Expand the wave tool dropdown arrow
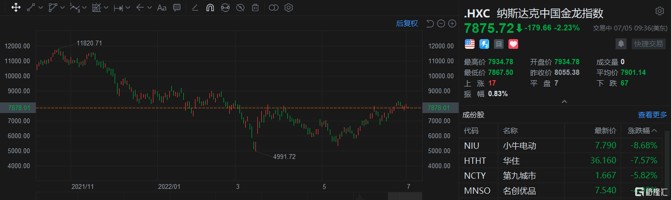 (84, 8)
